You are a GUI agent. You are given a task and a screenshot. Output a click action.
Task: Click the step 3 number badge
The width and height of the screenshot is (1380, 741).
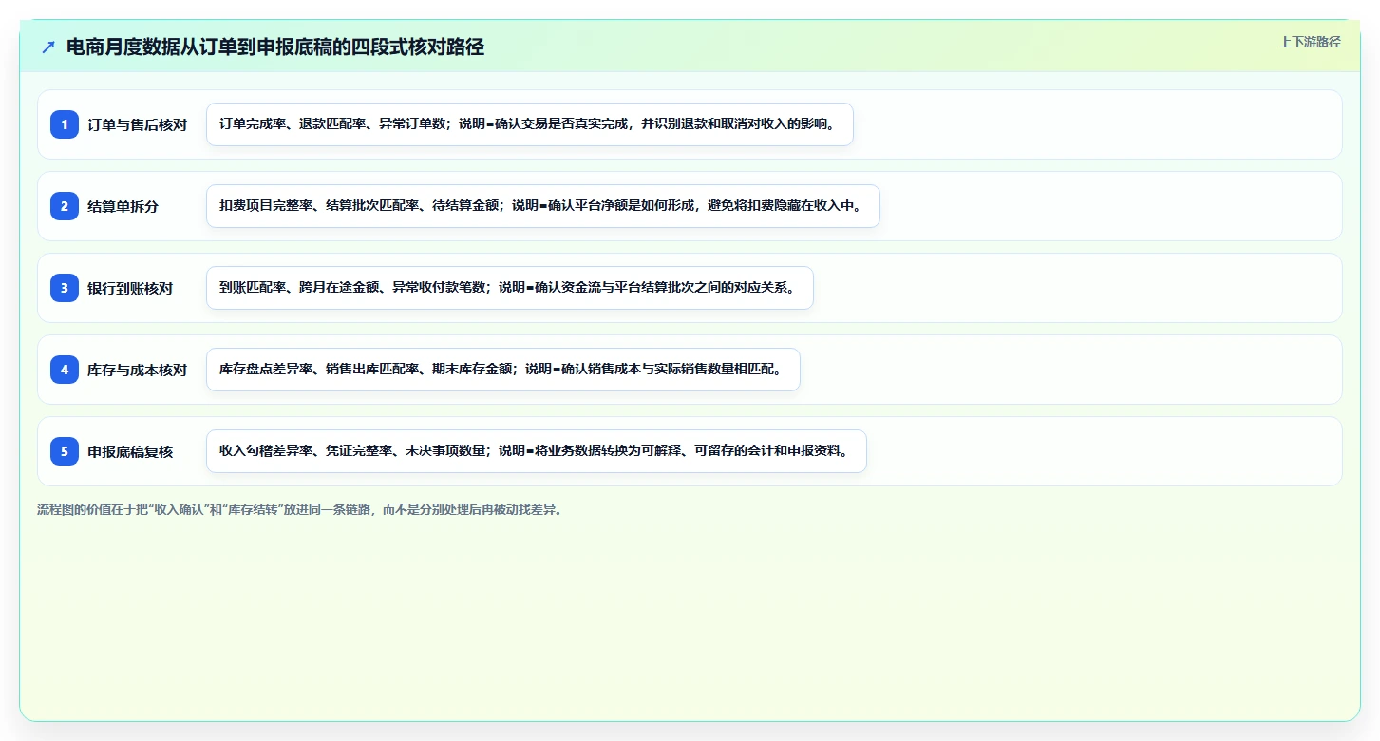tap(65, 288)
